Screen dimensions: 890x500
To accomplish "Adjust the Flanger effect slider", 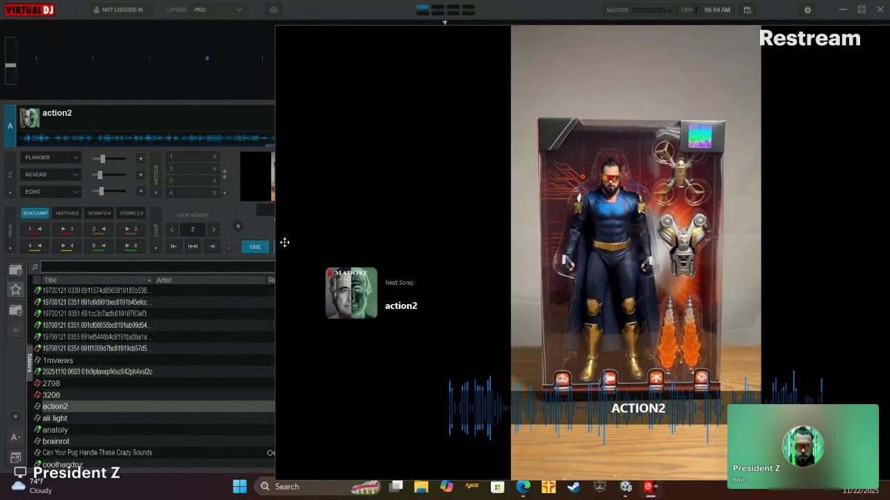I will (110, 158).
